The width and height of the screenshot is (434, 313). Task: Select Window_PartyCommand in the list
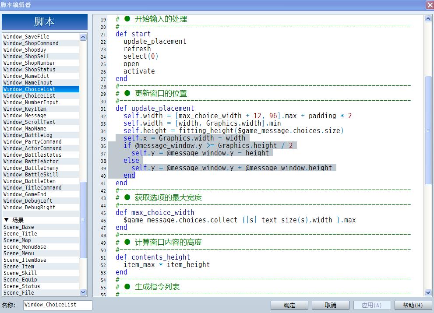pyautogui.click(x=41, y=142)
